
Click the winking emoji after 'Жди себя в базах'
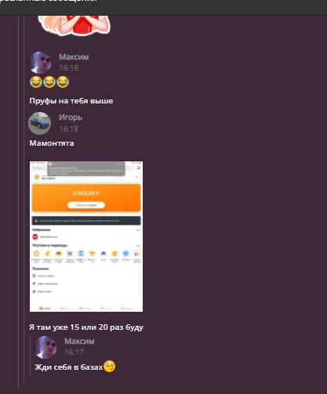110,366
